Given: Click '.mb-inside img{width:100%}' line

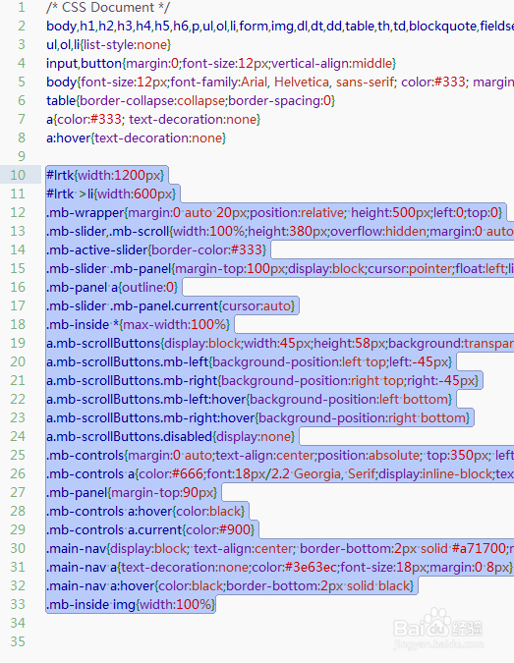Looking at the screenshot, I should (x=131, y=604).
